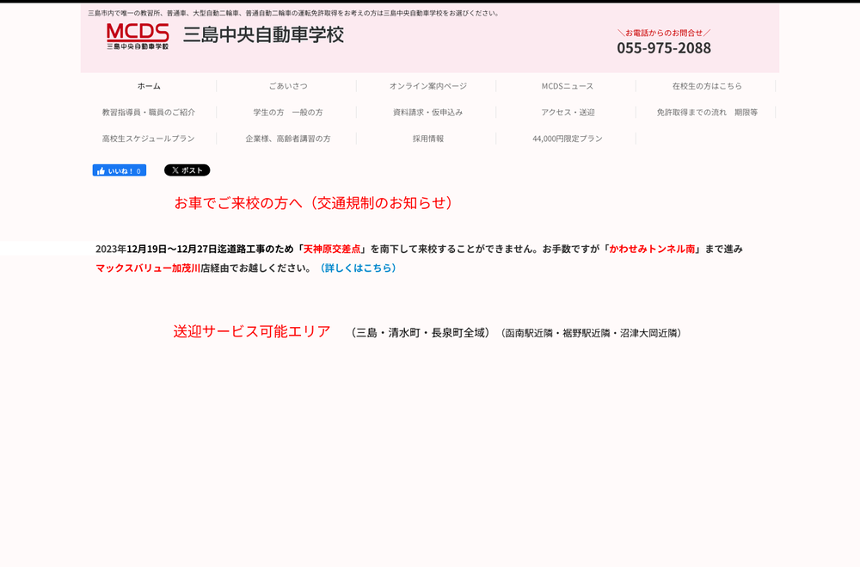Open 44,000円限定プラン menu item
This screenshot has width=860, height=567.
(567, 139)
